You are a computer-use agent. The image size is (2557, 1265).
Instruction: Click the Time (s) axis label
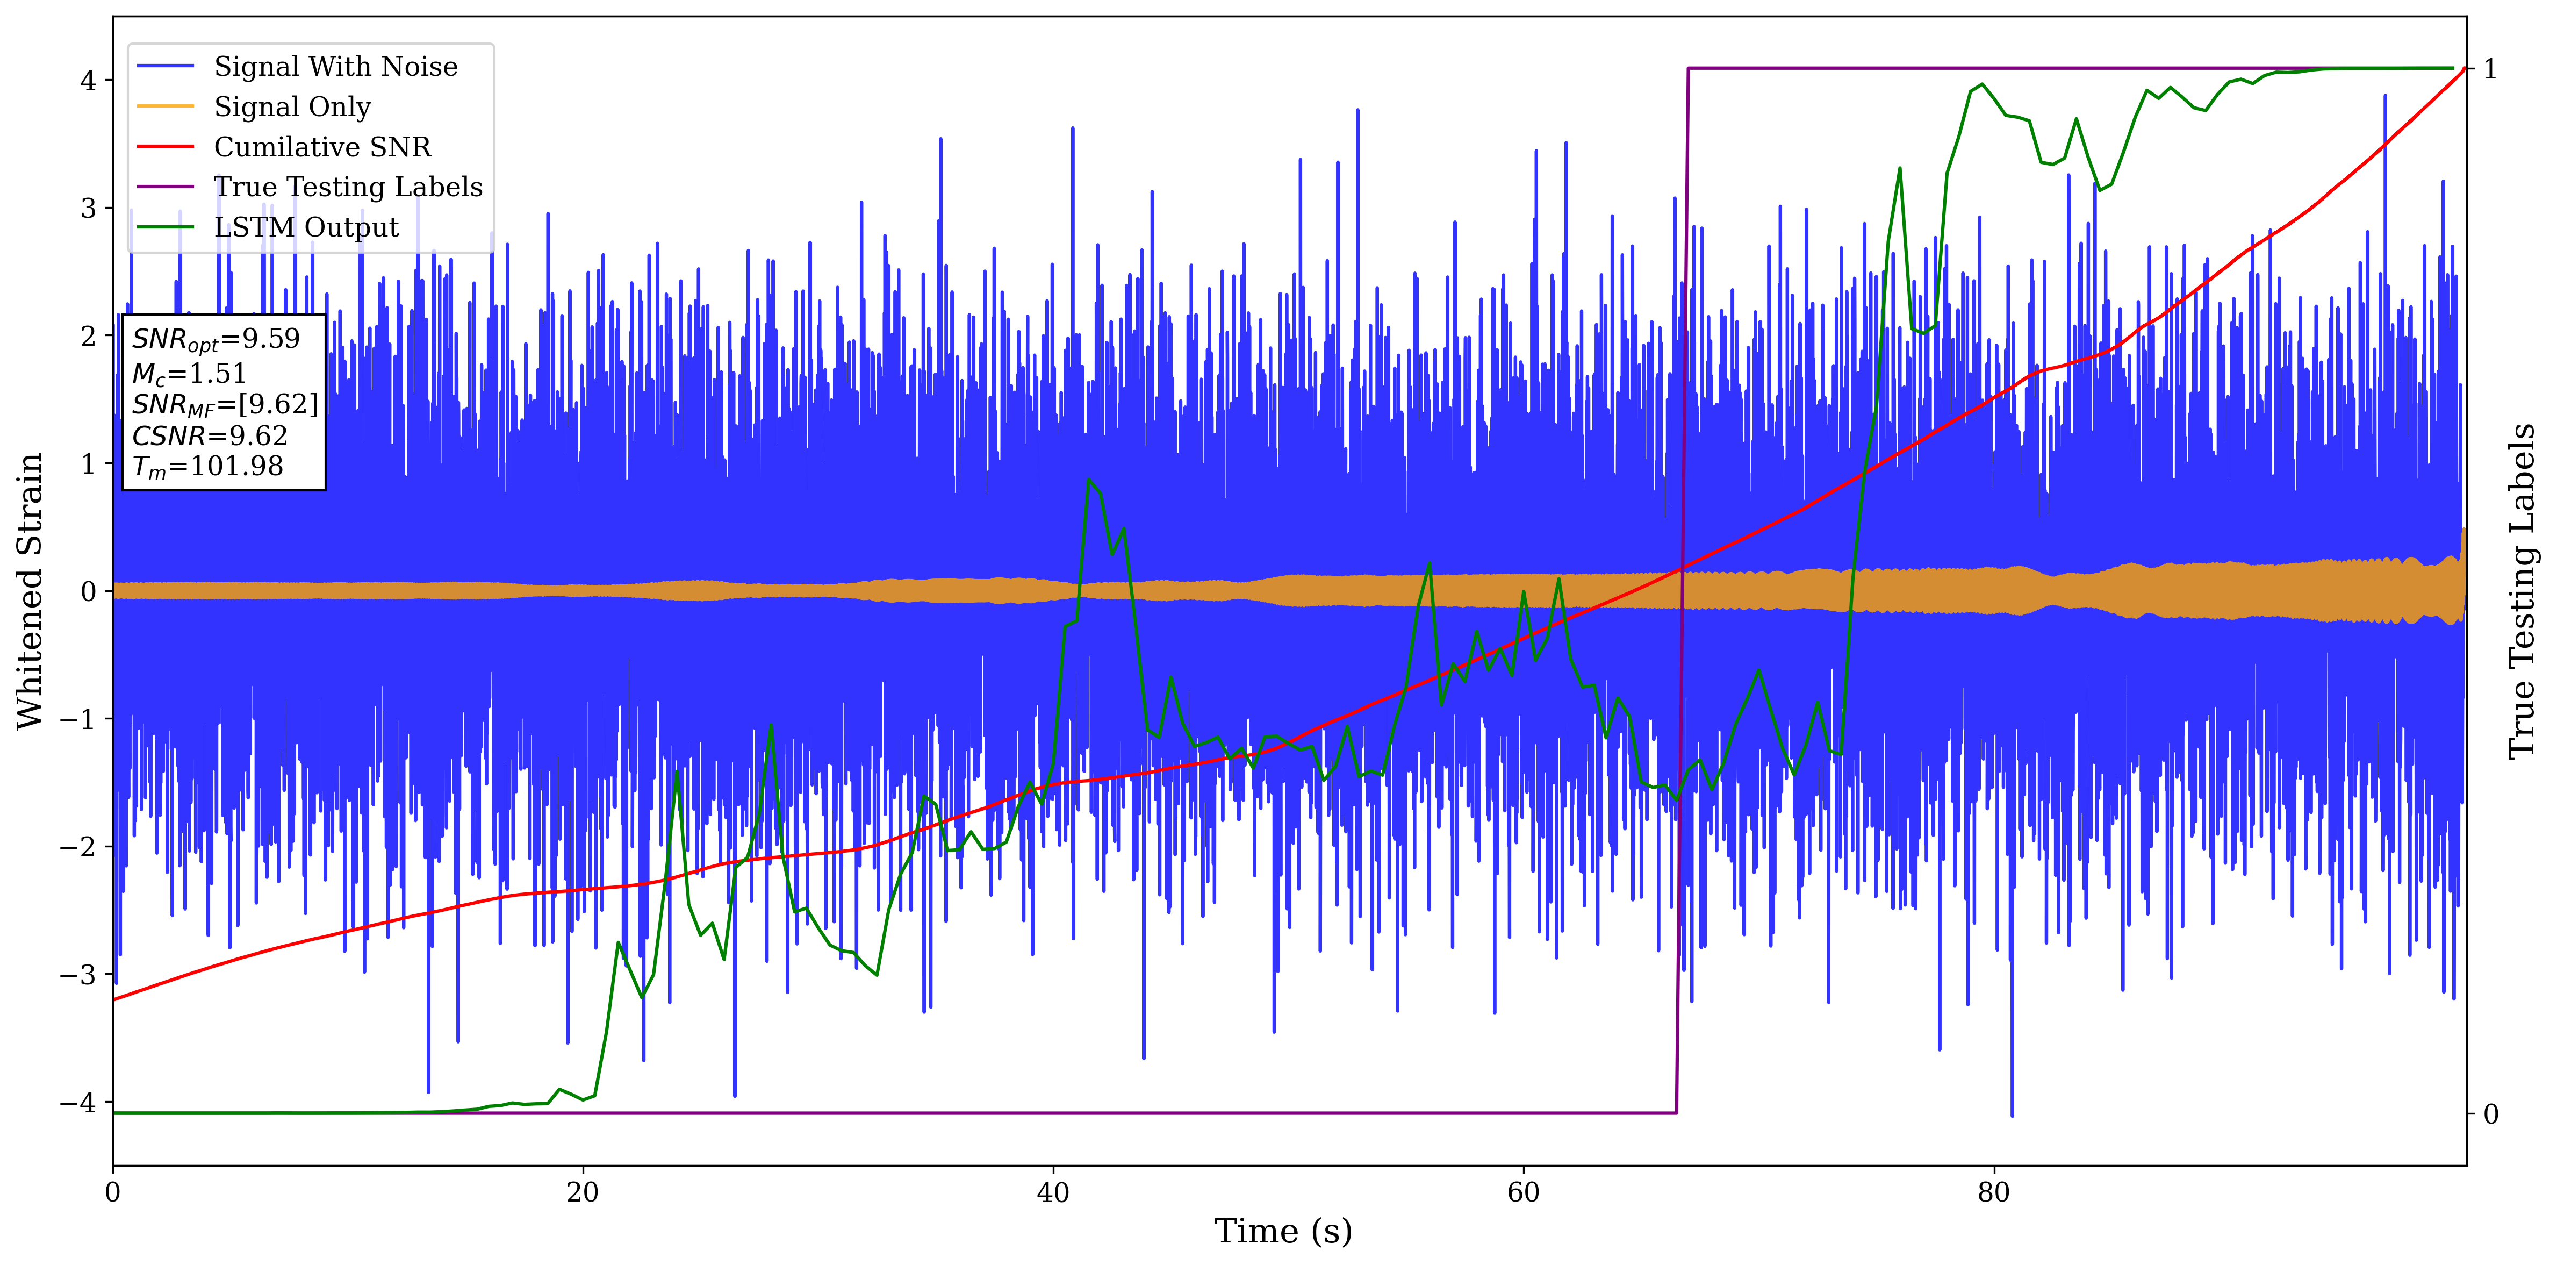pyautogui.click(x=1282, y=1231)
